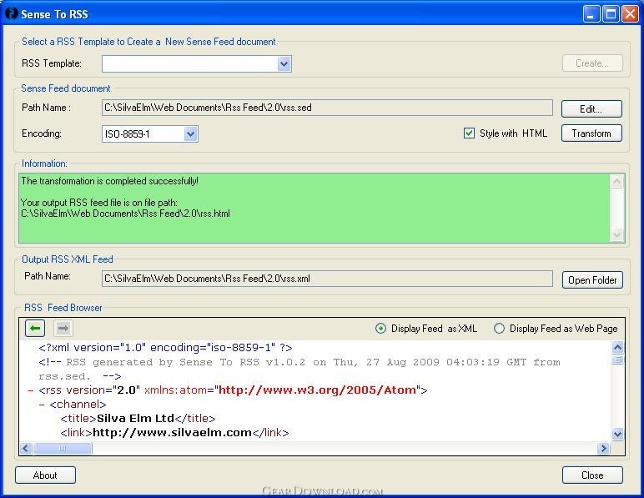Click the Sense Feed Path Name field

pyautogui.click(x=327, y=108)
